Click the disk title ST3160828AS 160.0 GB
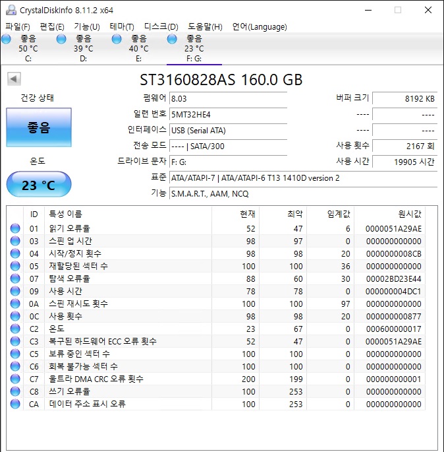444x452 pixels. click(221, 80)
